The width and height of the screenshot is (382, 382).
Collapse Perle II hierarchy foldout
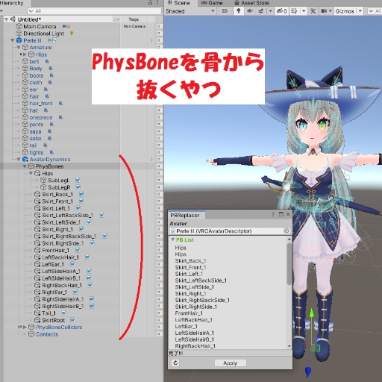point(13,40)
